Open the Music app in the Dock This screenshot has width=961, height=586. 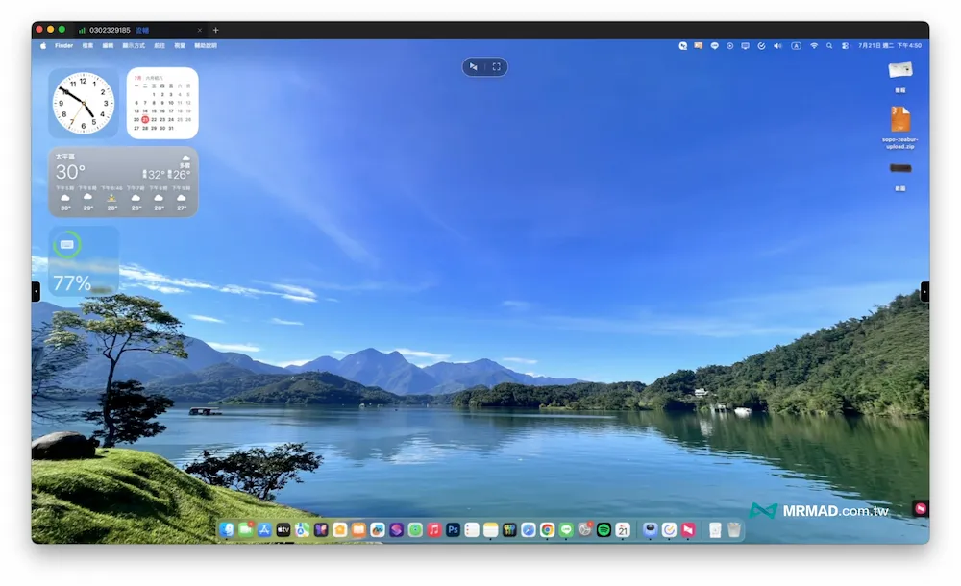(x=434, y=529)
